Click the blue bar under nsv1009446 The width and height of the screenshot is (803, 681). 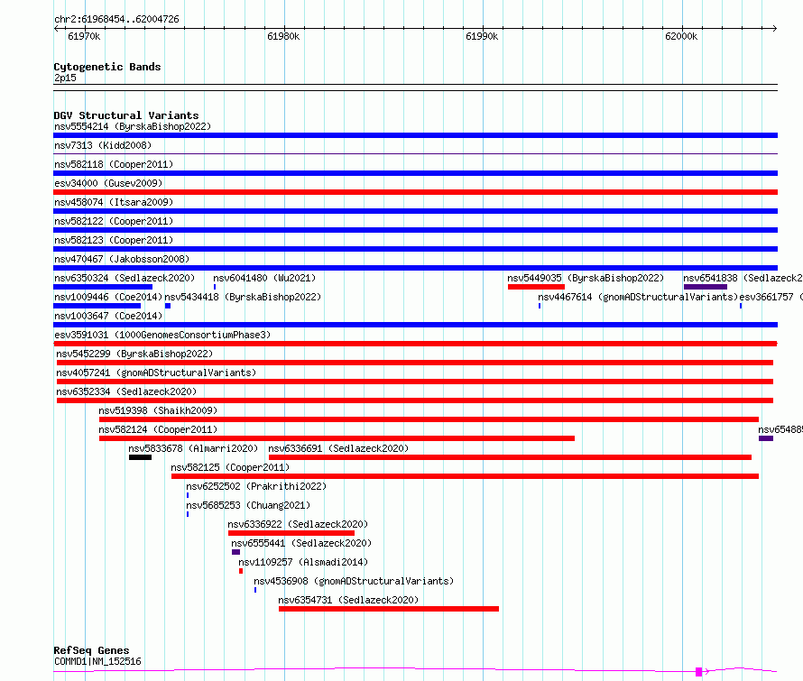(97, 306)
